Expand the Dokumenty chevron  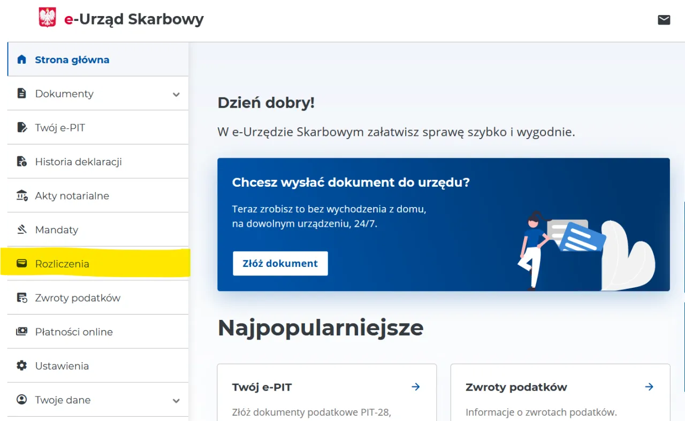pyautogui.click(x=176, y=94)
